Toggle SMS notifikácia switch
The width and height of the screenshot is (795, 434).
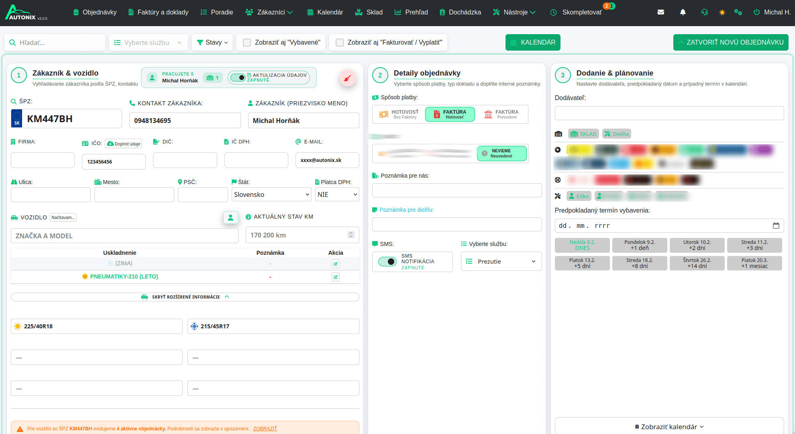click(387, 262)
